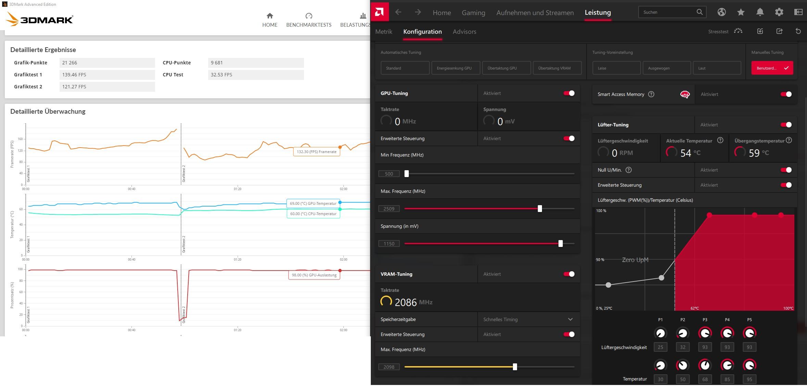The height and width of the screenshot is (386, 807).
Task: Toggle Null U/Min. switch
Action: [786, 170]
